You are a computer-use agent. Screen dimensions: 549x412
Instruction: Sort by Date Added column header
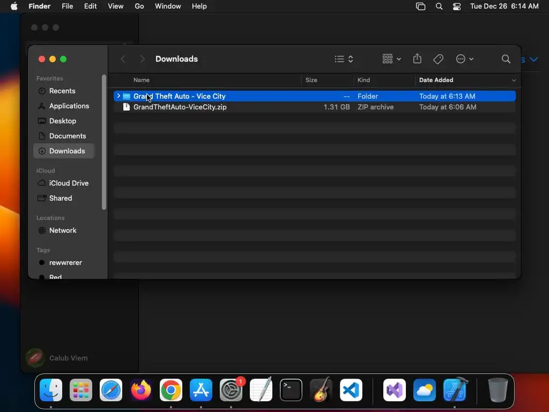click(x=436, y=80)
